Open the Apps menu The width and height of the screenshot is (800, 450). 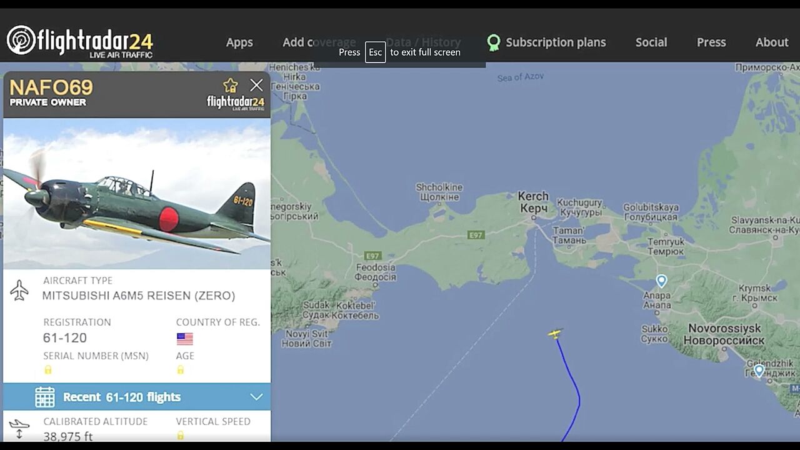(239, 42)
